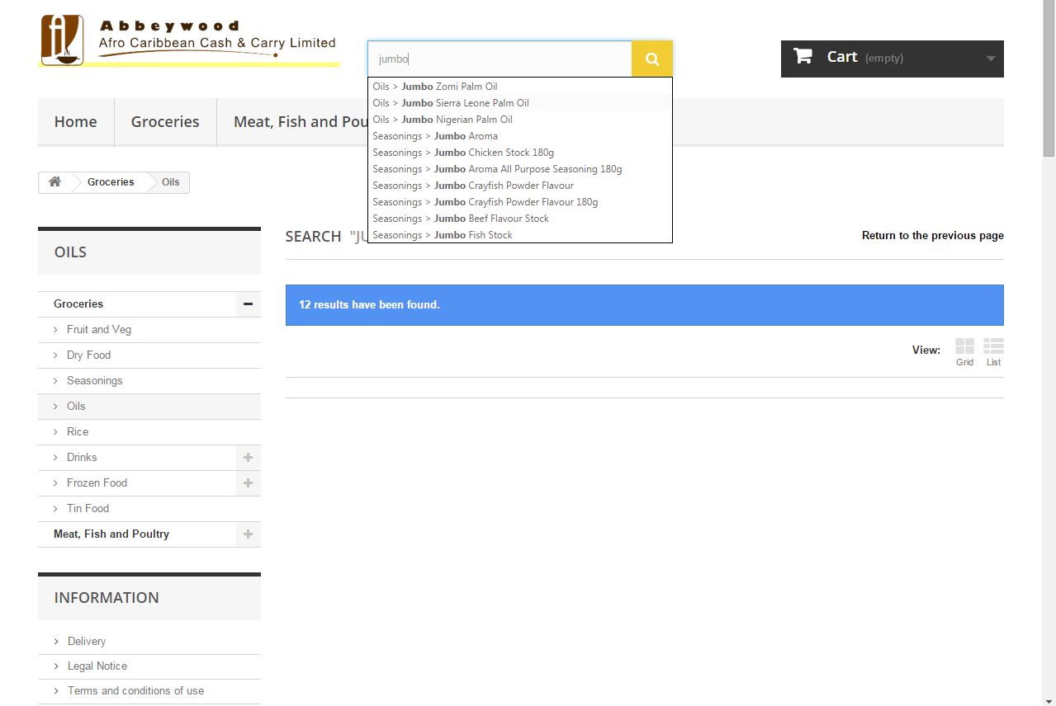Image resolution: width=1056 pixels, height=706 pixels.
Task: Select suggestion Jumbo Zomi Palm Oil
Action: pos(520,87)
